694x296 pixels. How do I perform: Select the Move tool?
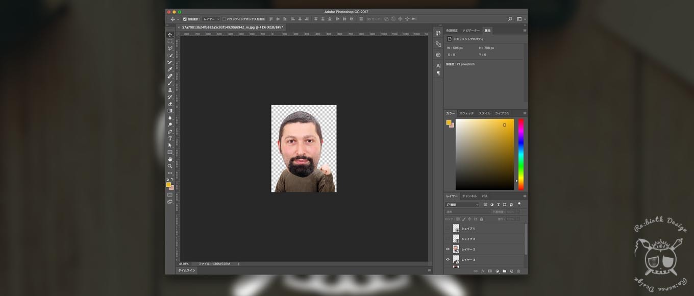click(170, 35)
